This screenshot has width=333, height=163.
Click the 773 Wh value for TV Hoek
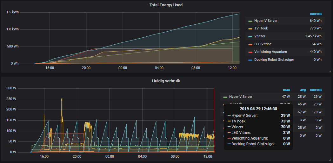click(316, 28)
